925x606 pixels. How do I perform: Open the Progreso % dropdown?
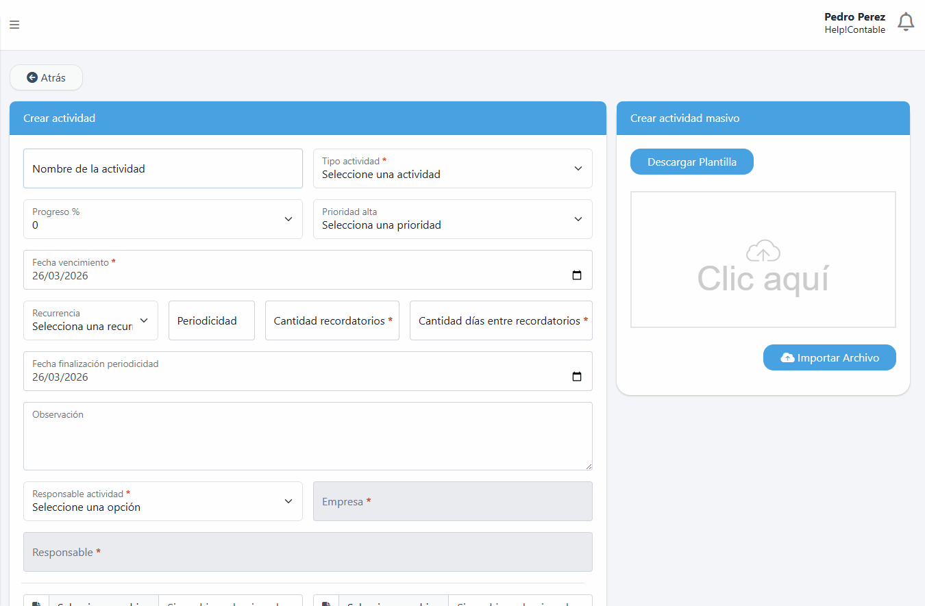[163, 219]
